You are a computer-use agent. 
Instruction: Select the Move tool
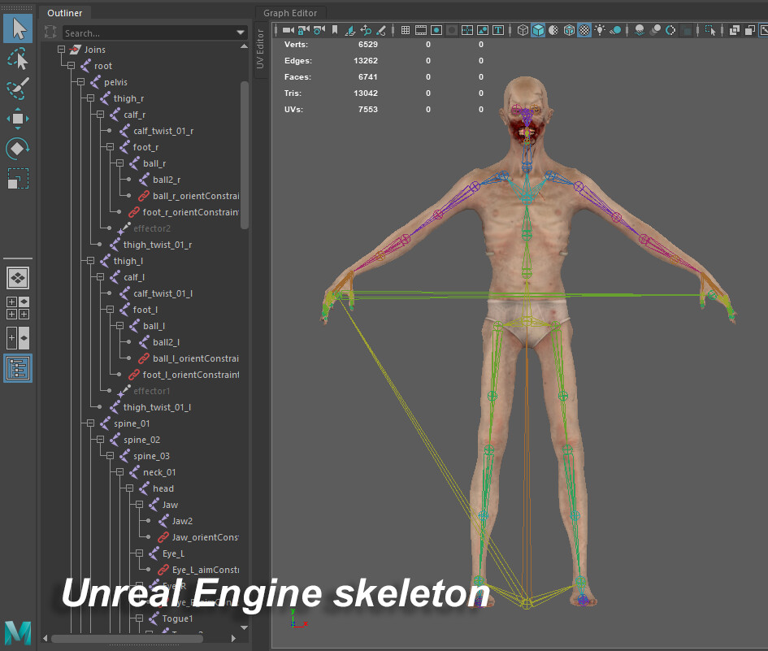(18, 119)
